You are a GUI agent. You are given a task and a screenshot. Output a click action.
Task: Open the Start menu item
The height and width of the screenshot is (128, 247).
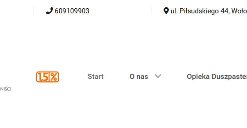96,77
